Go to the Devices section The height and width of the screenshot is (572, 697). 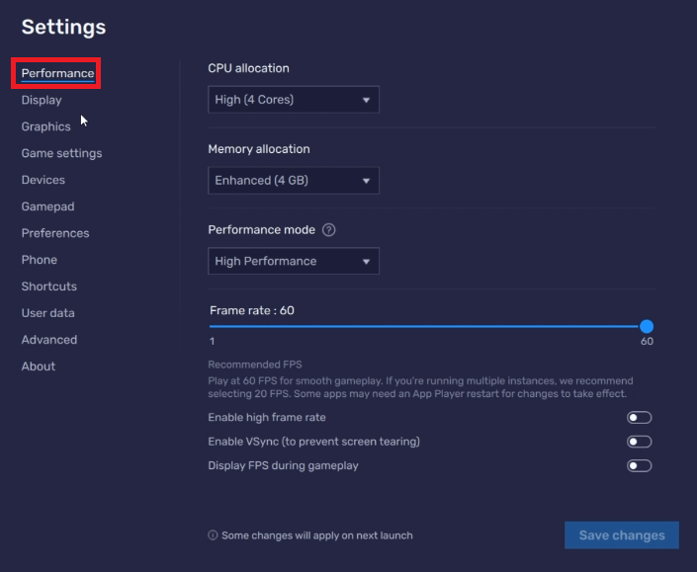tap(44, 180)
